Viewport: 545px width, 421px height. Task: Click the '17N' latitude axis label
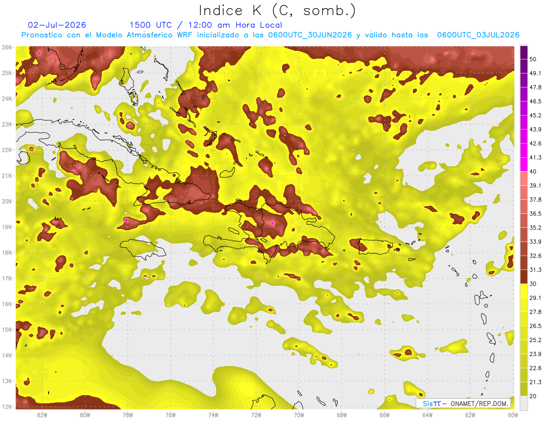pos(7,278)
